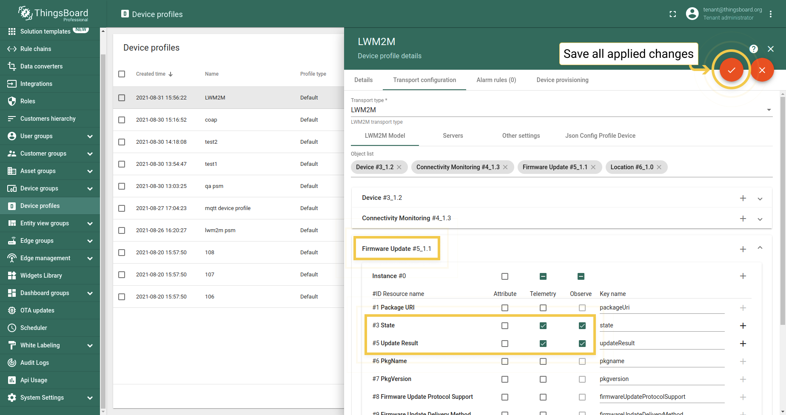Uncheck Telemetry for Update Result
The image size is (786, 415).
tap(543, 344)
